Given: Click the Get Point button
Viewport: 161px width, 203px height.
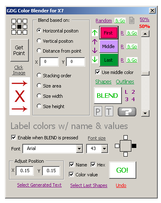Looking at the screenshot, I should pyautogui.click(x=19, y=50).
